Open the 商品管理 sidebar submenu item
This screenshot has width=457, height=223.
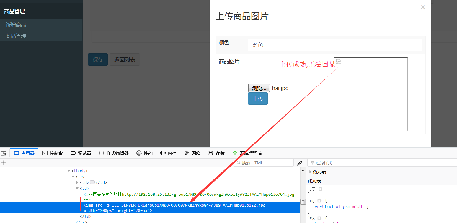[x=16, y=36]
